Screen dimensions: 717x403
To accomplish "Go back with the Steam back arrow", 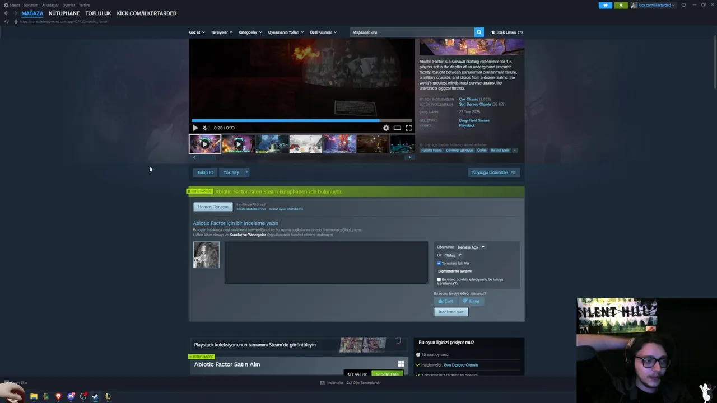I will coord(6,13).
